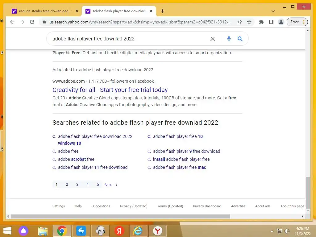The height and width of the screenshot is (237, 316).
Task: Open the footer Suggestions link
Action: point(101,206)
